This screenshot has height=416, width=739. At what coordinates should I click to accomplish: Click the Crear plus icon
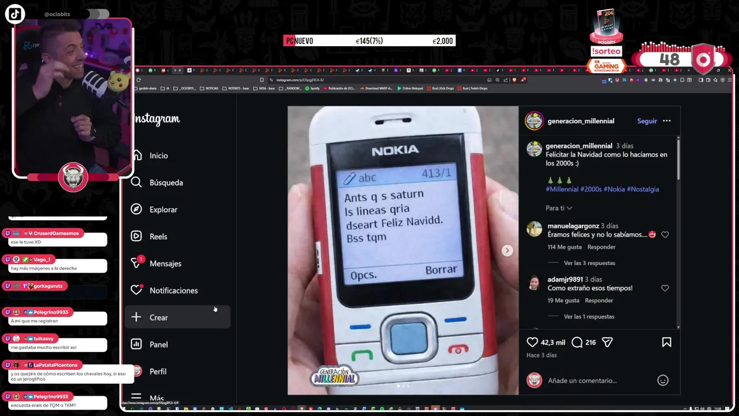136,317
